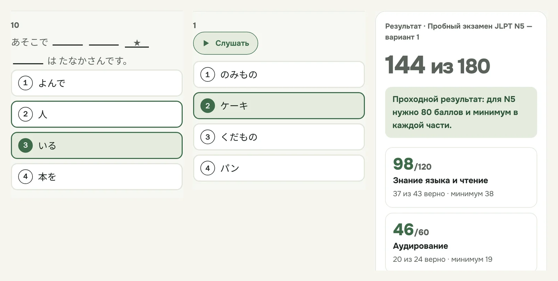The width and height of the screenshot is (558, 281).
Task: Click the phrase あそこで in question 10
Action: 30,42
